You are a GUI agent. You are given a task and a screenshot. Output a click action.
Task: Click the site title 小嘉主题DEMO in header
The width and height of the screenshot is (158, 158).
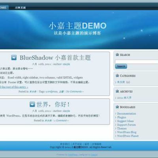pyautogui.click(x=77, y=26)
